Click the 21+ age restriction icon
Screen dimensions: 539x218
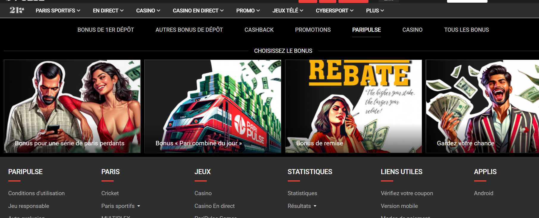pos(17,10)
